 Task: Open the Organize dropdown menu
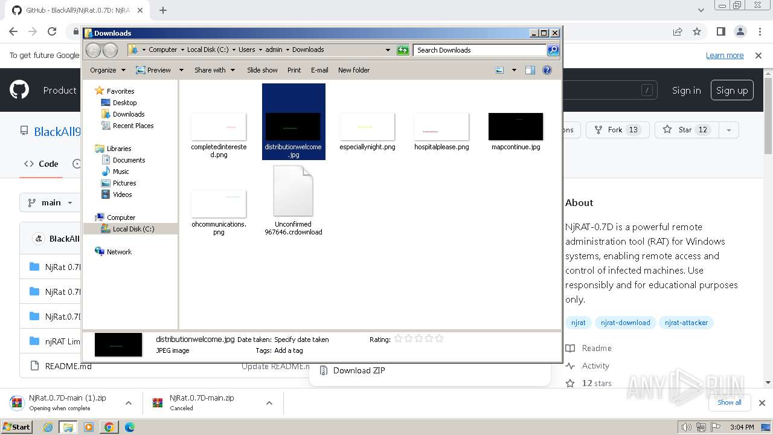pos(107,70)
